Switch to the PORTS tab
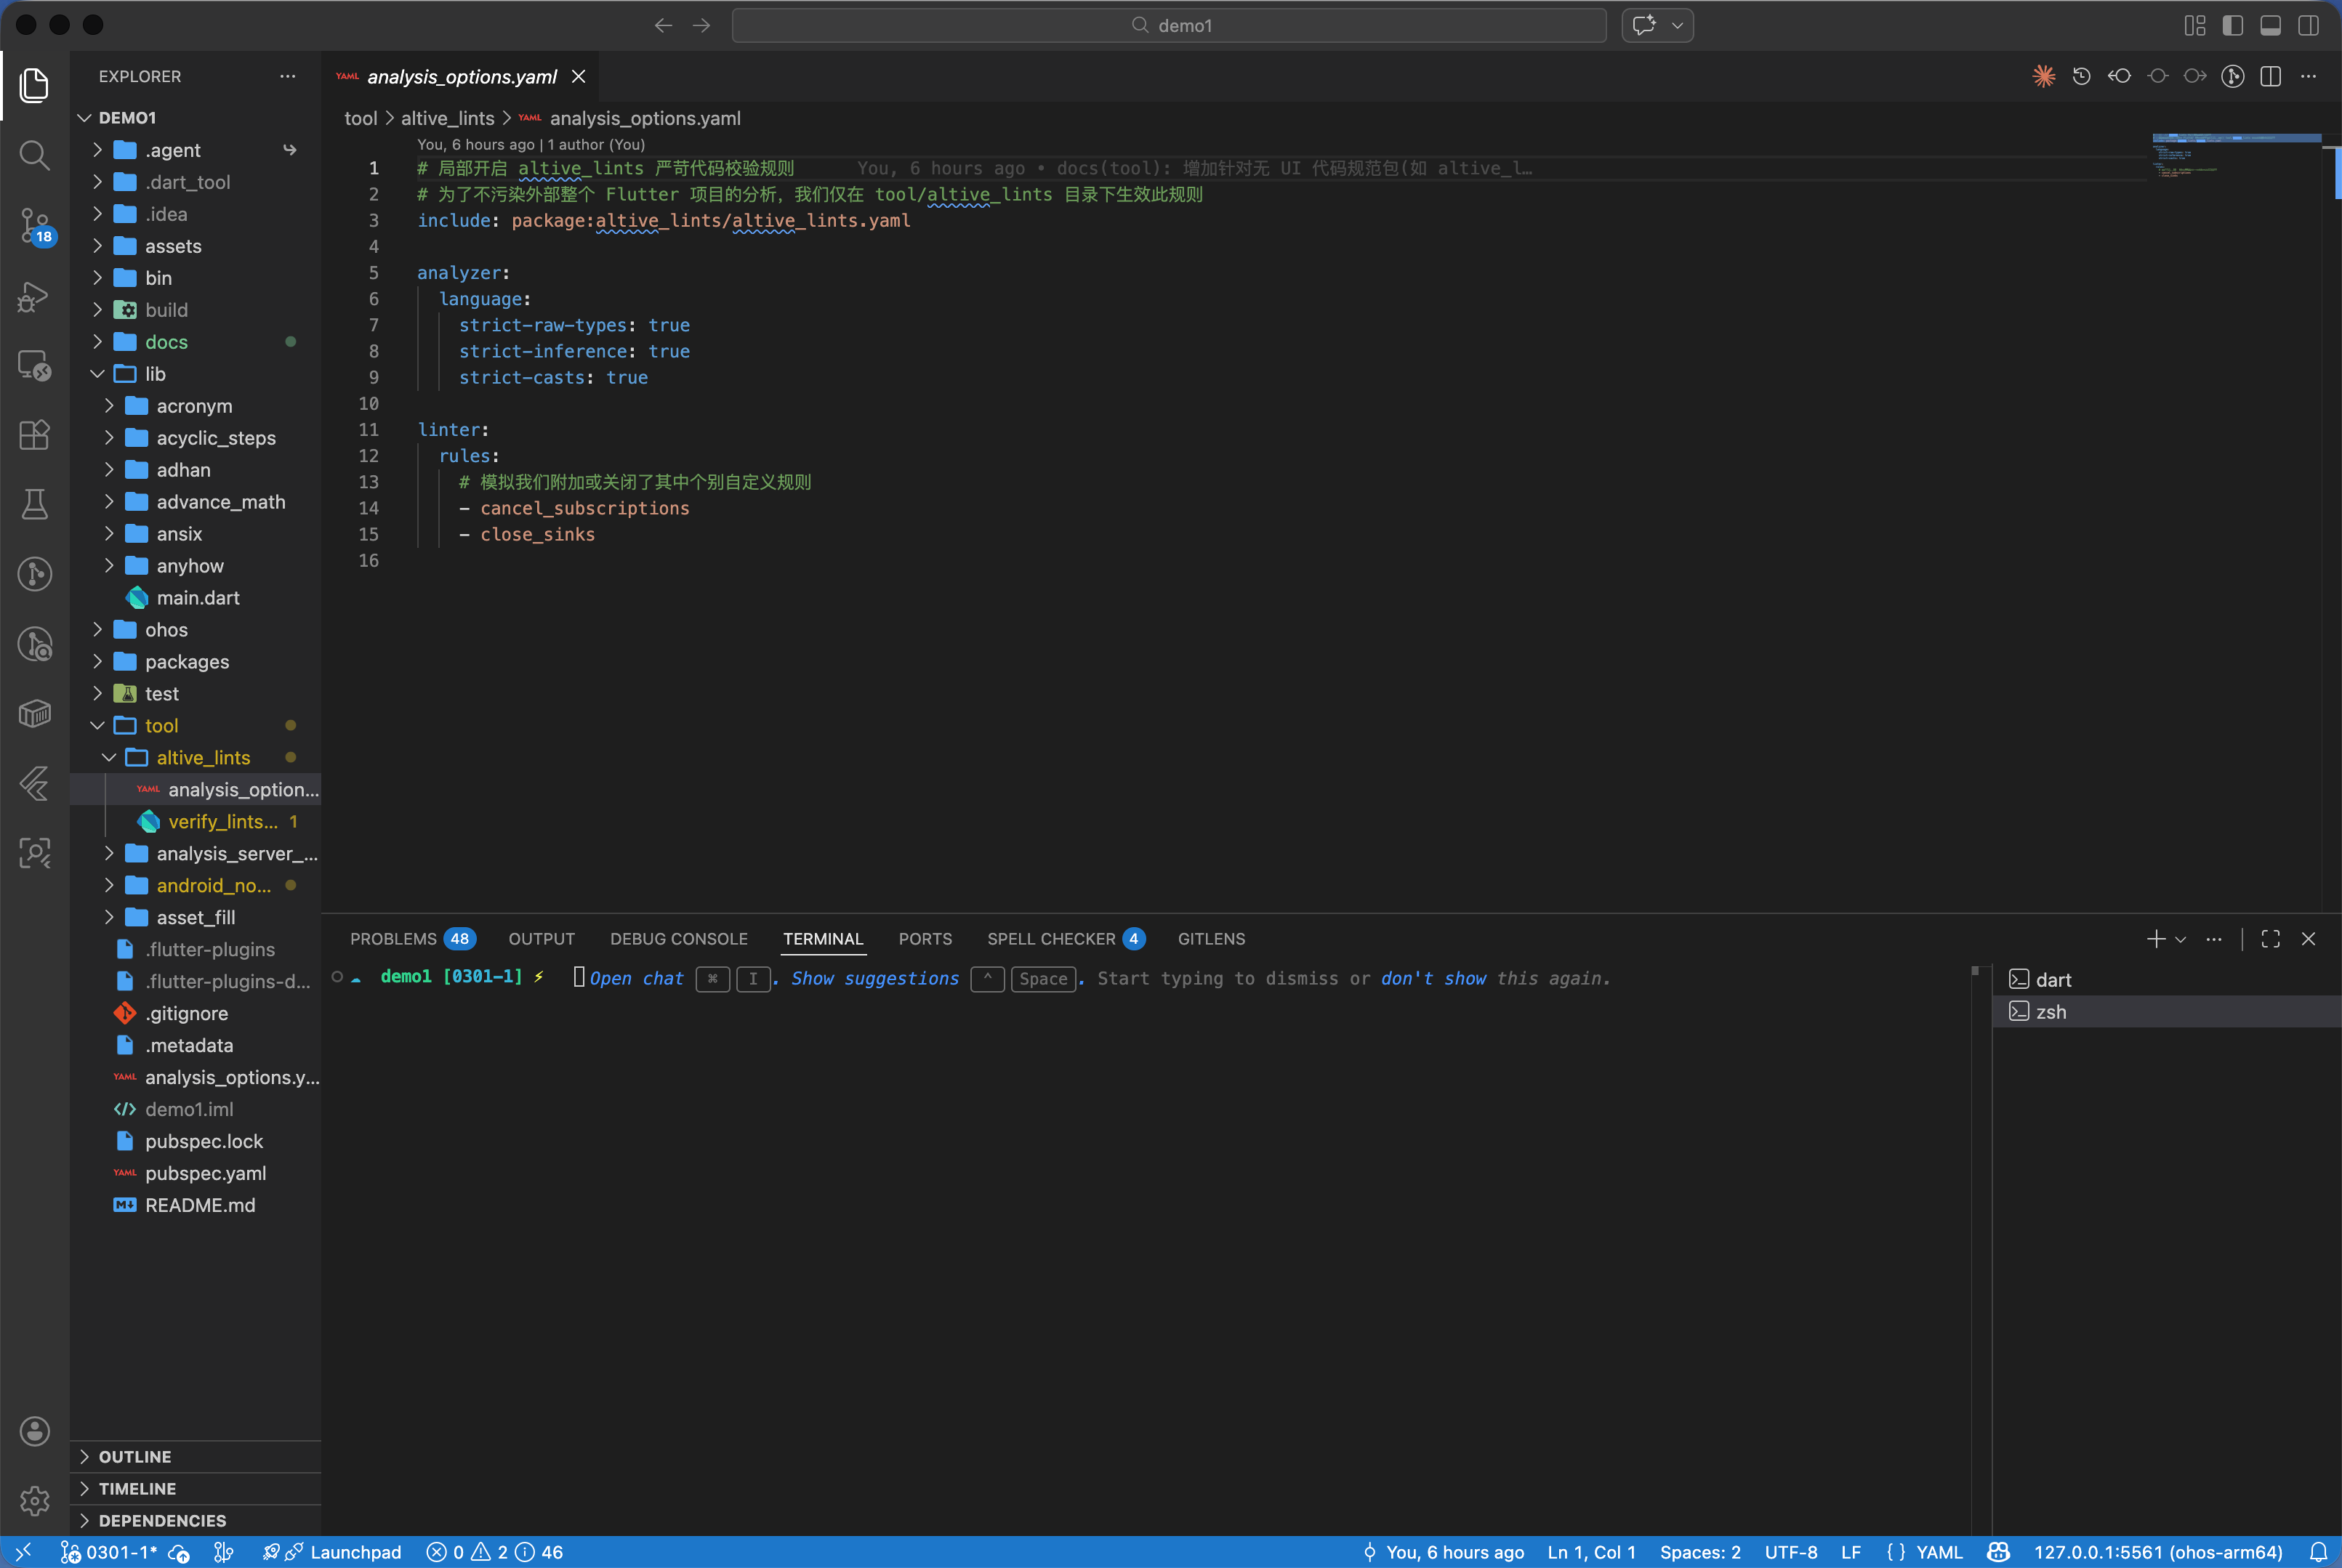 925,939
